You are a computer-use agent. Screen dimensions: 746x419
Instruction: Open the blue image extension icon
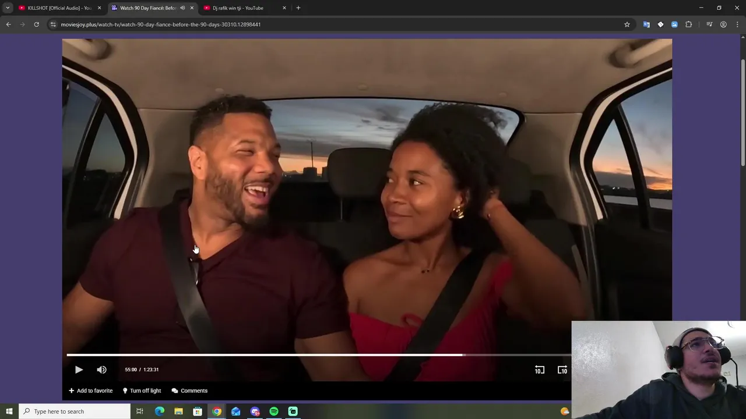point(674,24)
